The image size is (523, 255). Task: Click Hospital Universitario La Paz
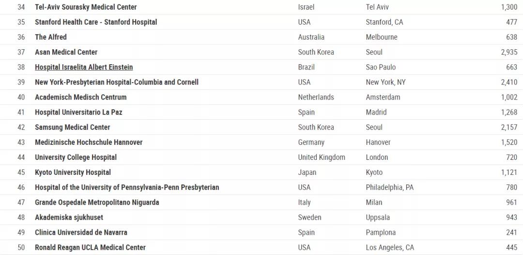pos(79,112)
